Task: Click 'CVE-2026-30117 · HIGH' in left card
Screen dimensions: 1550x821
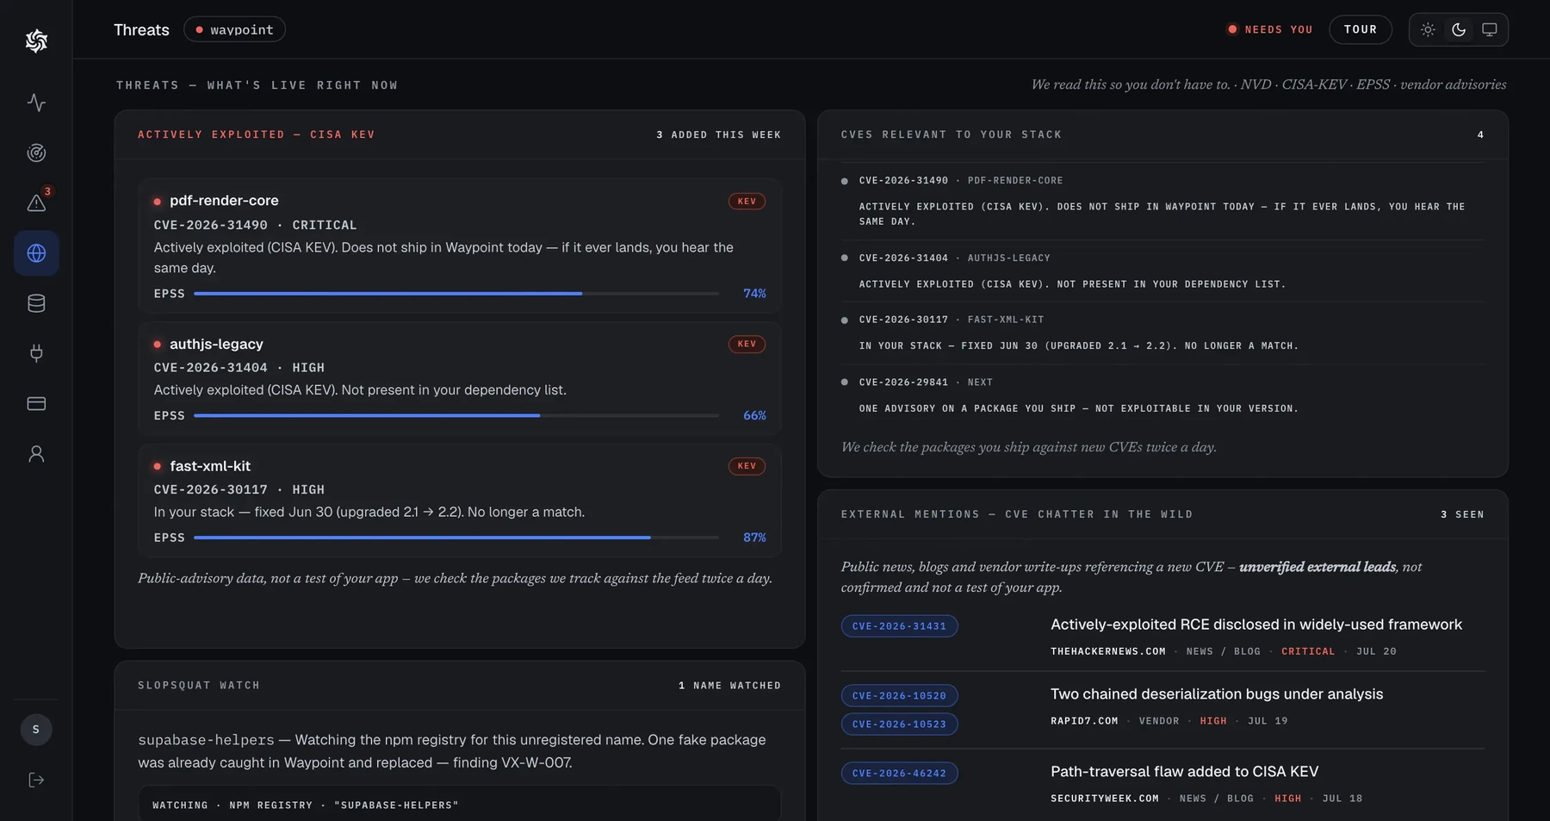Action: (x=239, y=489)
